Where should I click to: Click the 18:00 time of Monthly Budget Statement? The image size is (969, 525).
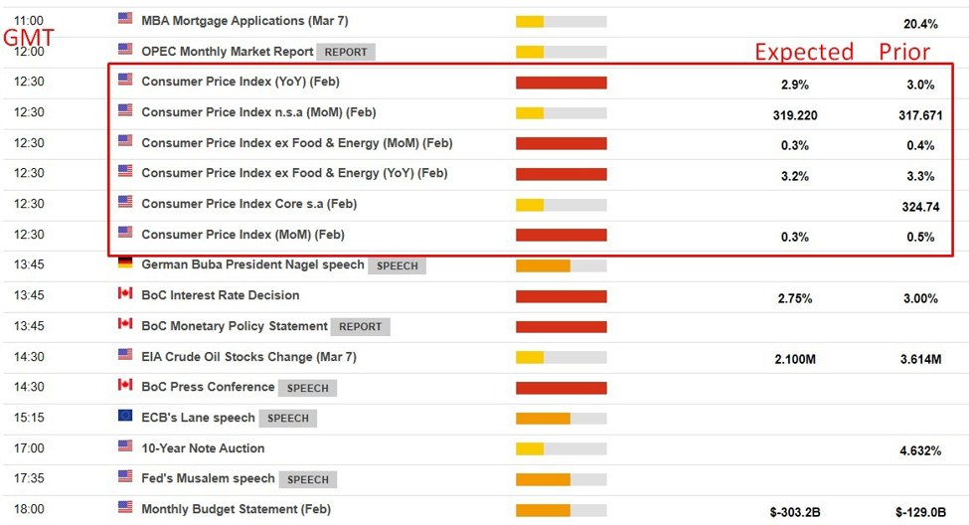coord(29,509)
